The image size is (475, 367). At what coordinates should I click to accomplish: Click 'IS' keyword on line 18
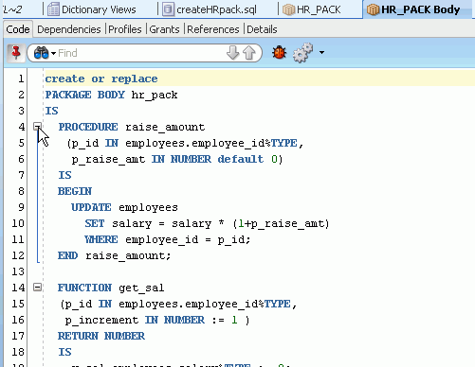point(64,352)
